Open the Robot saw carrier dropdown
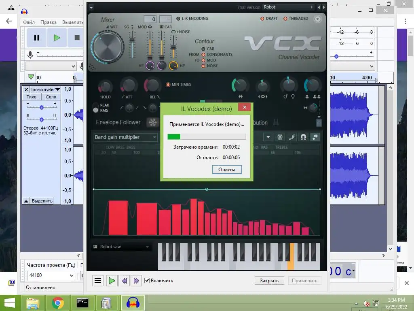The height and width of the screenshot is (311, 414). point(121,247)
